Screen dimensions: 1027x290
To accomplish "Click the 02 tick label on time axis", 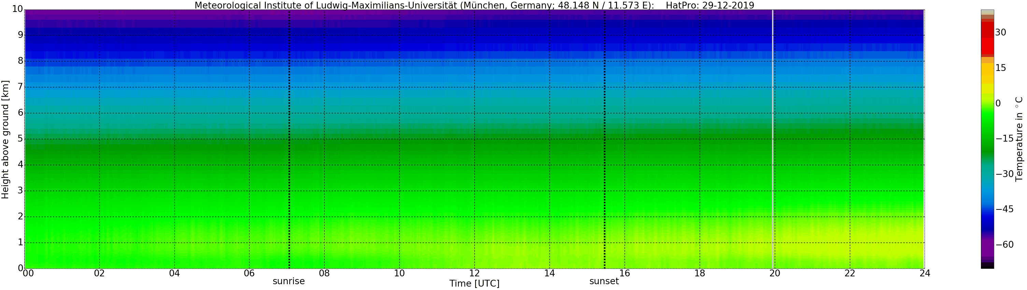I will click(x=99, y=273).
